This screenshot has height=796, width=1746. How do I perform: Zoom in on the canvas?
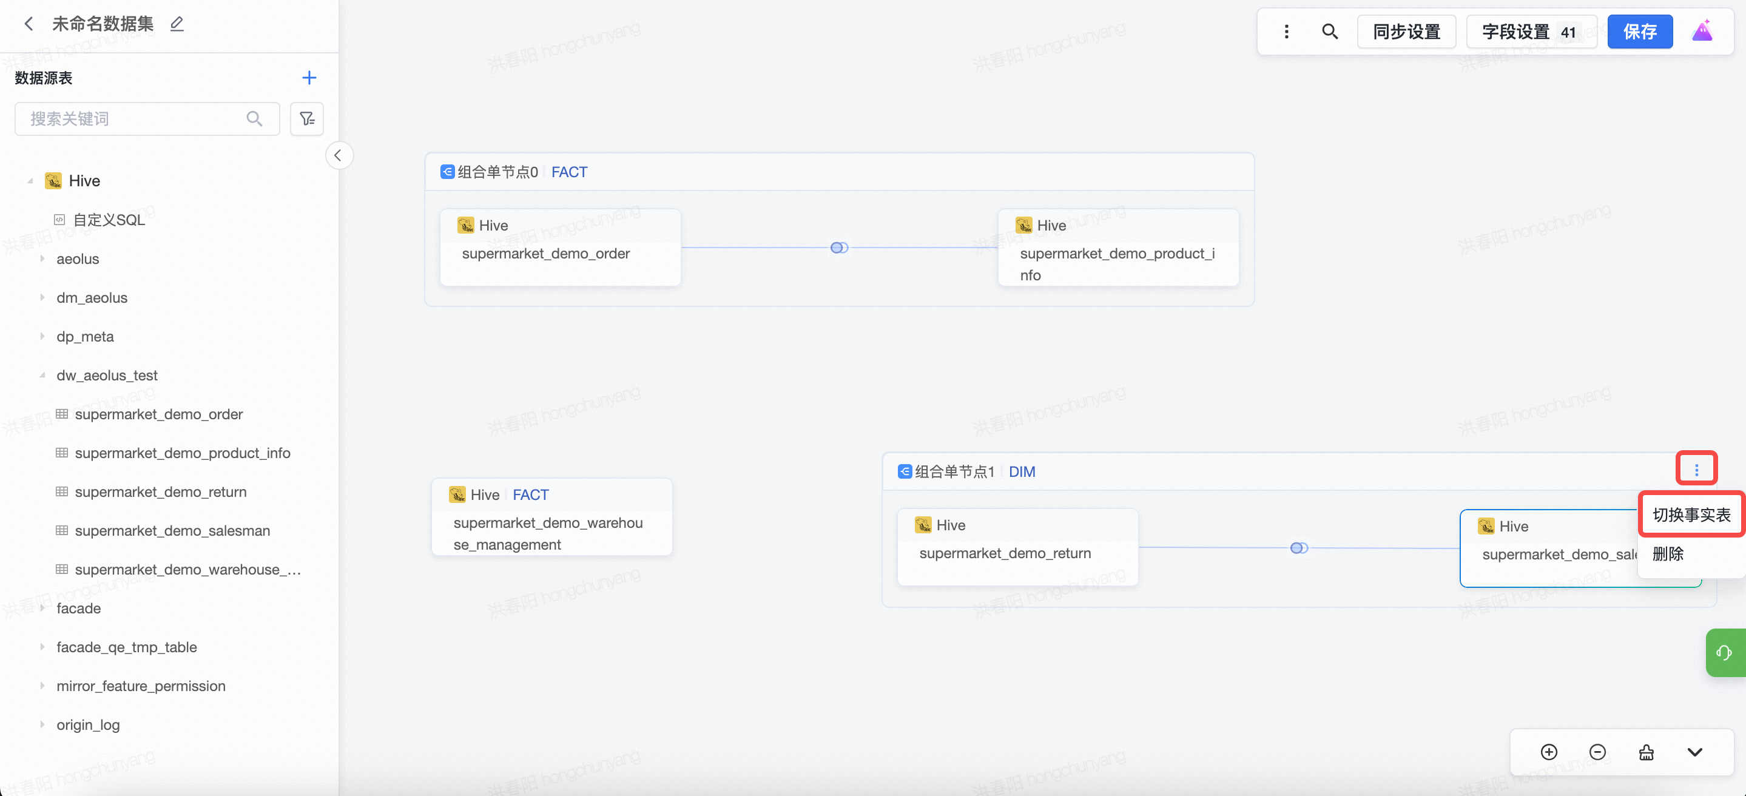pos(1549,752)
